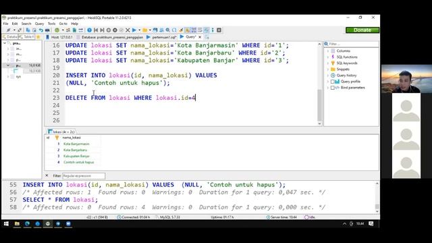The height and width of the screenshot is (243, 432).
Task: Click the nama_lokasi column header
Action: [x=72, y=138]
